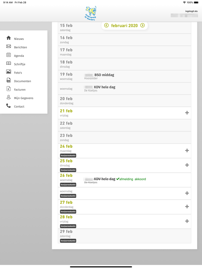The height and width of the screenshot is (269, 202).
Task: Open the Mijn Gegevens person icon
Action: (8, 97)
